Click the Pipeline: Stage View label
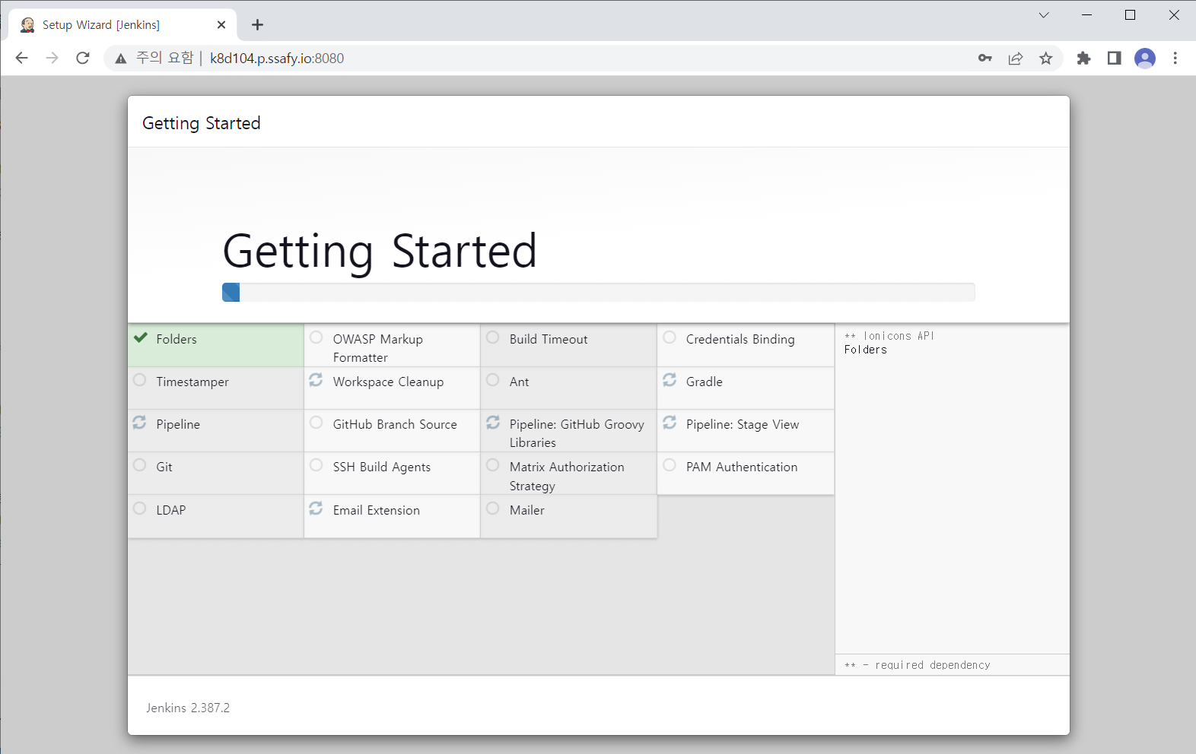 (743, 425)
